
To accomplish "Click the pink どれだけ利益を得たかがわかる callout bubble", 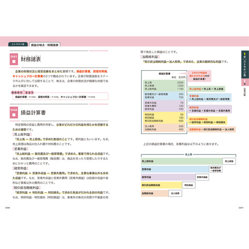I will coord(199,76).
